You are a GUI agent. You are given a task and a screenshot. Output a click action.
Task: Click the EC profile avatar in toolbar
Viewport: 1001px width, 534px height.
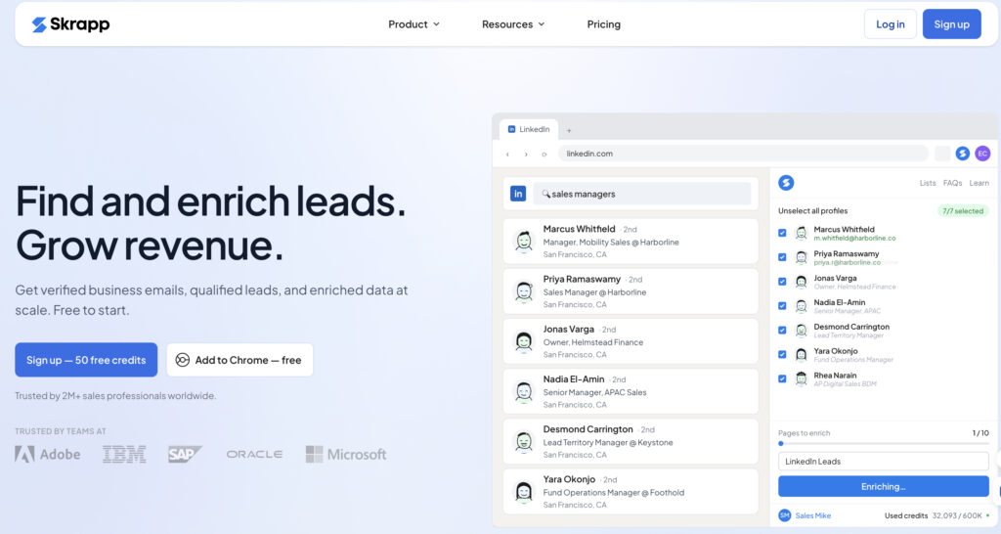(982, 154)
